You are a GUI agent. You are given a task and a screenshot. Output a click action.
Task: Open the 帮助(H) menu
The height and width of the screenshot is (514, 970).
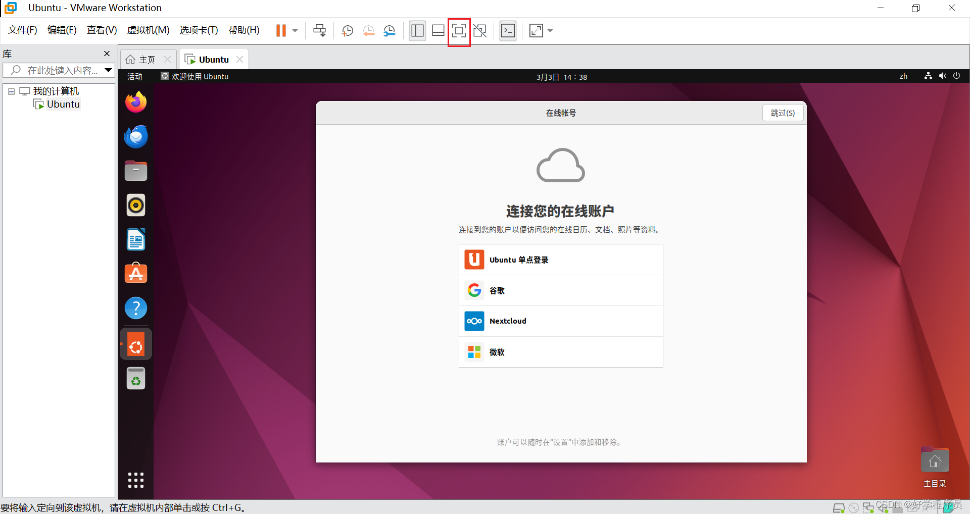point(244,30)
